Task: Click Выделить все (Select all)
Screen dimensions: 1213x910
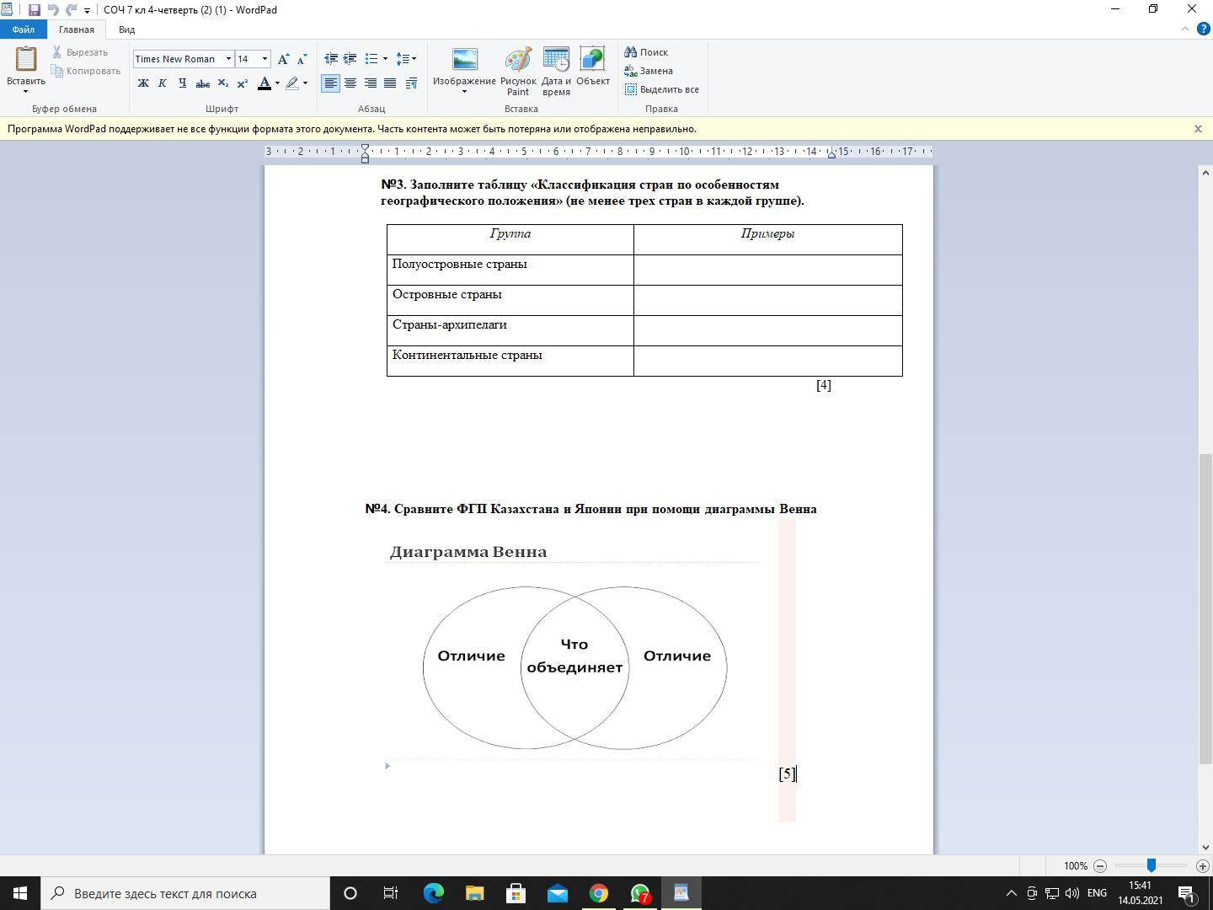Action: 662,89
